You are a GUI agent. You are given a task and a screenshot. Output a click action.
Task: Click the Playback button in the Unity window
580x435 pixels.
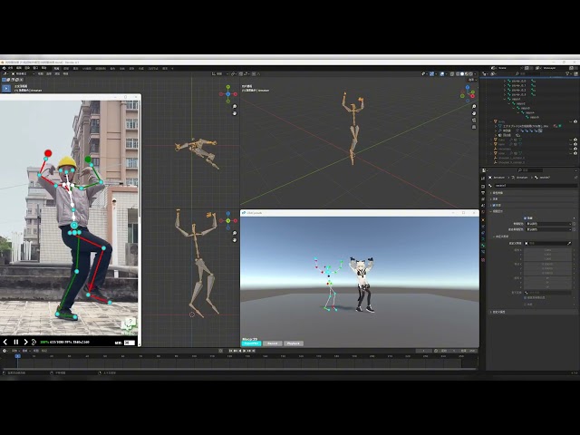(294, 343)
